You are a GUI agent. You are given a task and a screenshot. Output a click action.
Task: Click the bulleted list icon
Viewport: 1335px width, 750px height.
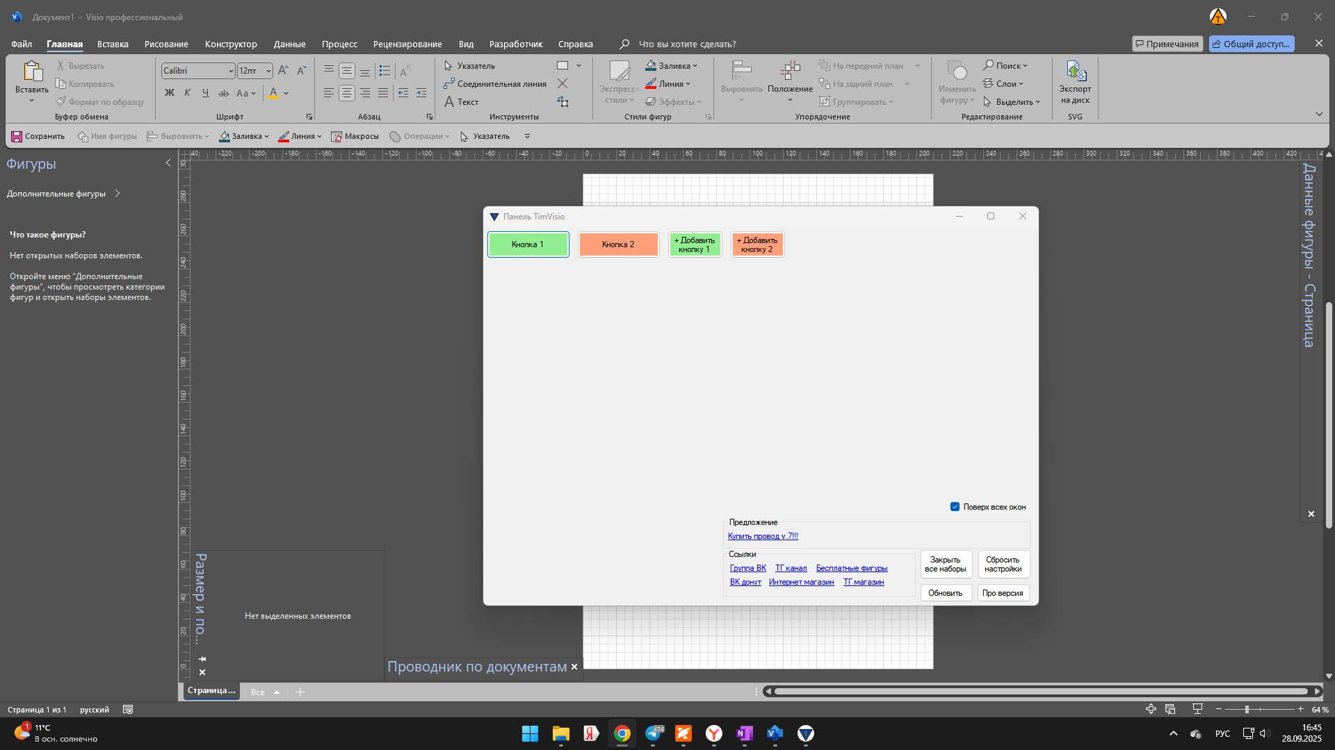385,71
